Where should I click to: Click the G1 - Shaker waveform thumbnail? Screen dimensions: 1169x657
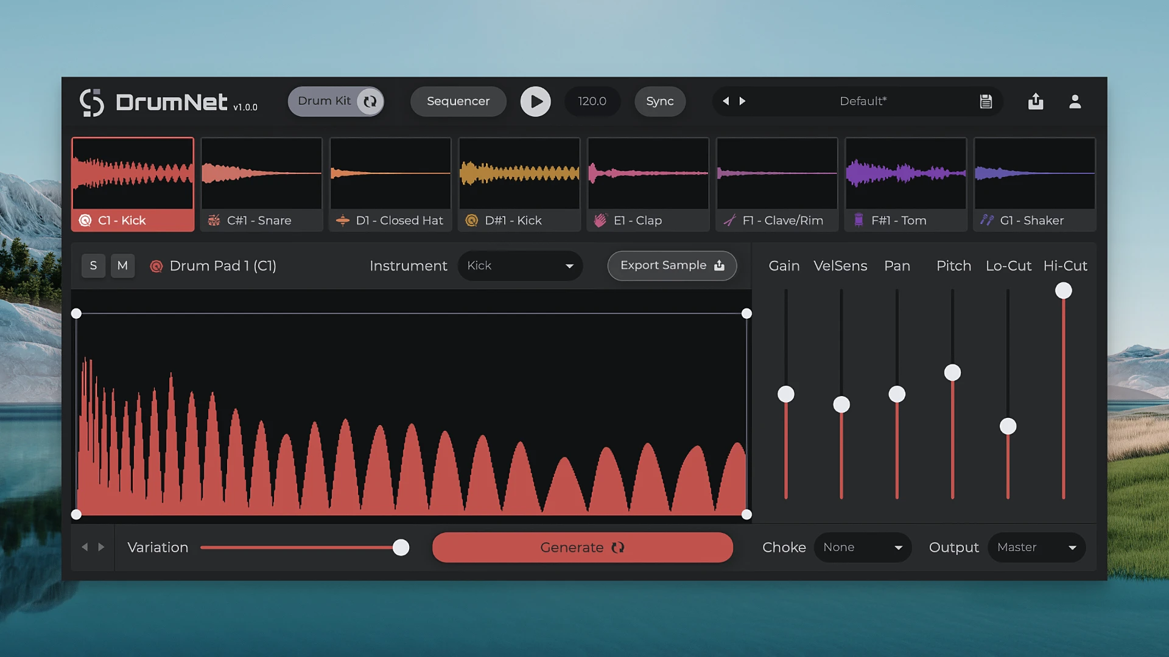click(1034, 173)
